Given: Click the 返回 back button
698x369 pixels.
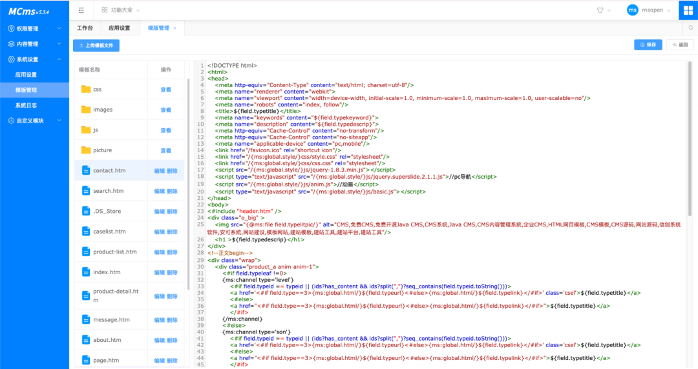Looking at the screenshot, I should 680,45.
